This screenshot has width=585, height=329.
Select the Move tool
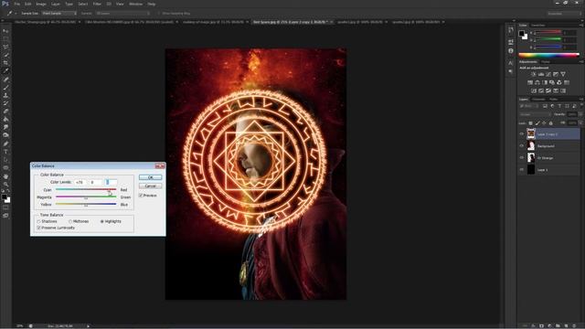coord(5,31)
